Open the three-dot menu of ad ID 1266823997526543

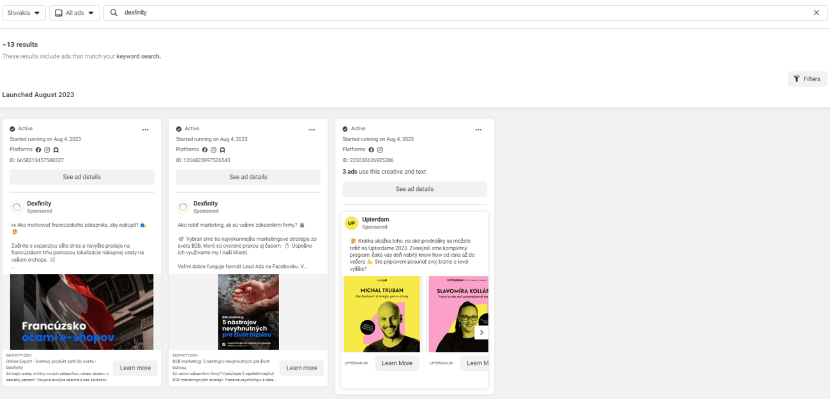click(x=312, y=130)
